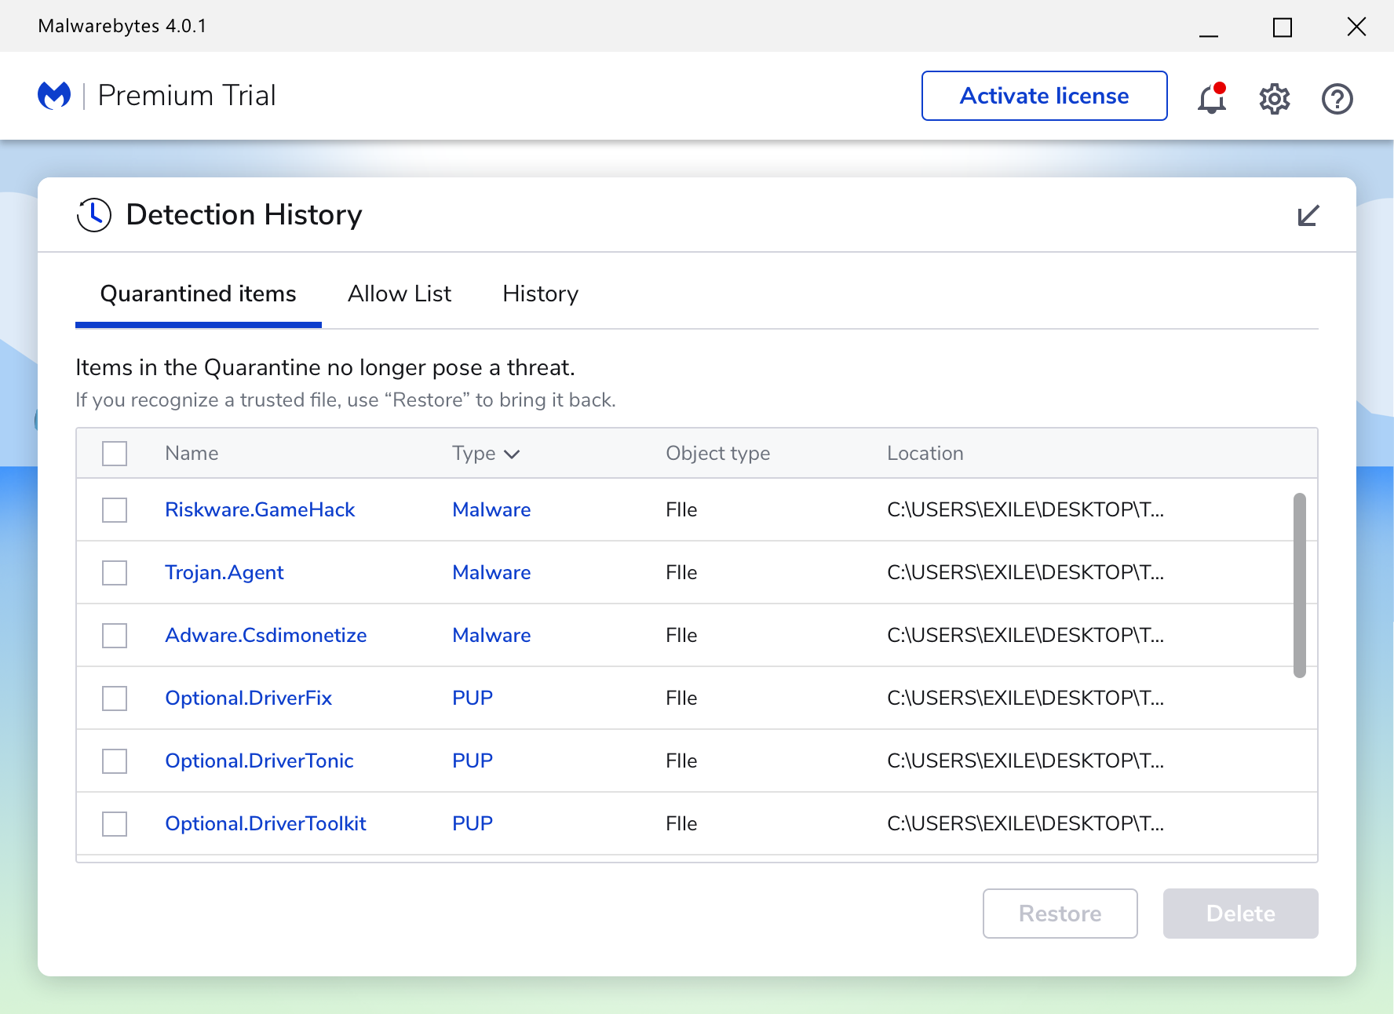Click the Location column header
Screen dimensions: 1394x1014
tap(925, 454)
